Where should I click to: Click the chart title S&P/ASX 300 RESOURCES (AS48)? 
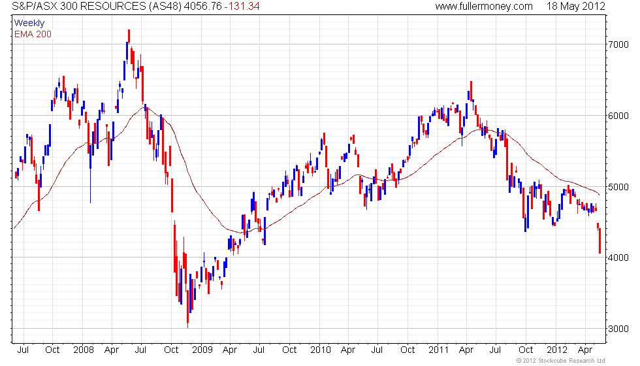[x=96, y=6]
